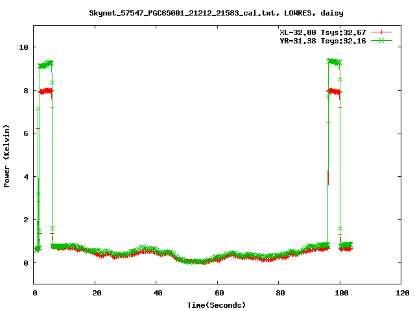The width and height of the screenshot is (415, 311).
Task: Click the Time(Seconds) x-axis label
Action: point(216,305)
